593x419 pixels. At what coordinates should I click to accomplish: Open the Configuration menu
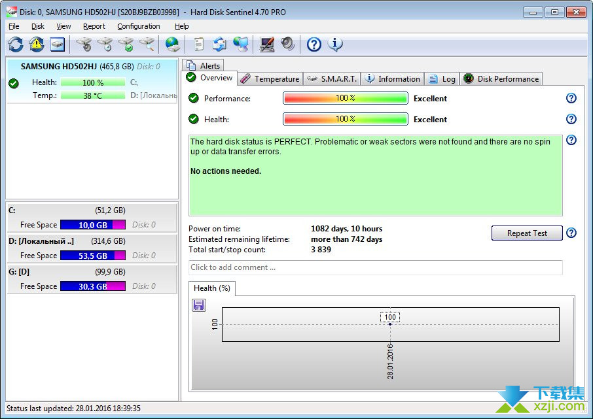(x=138, y=26)
